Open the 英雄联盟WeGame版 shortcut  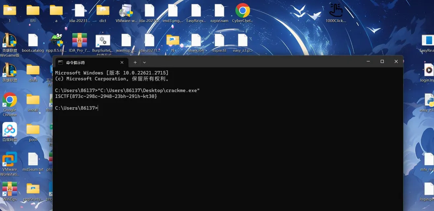[x=9, y=41]
